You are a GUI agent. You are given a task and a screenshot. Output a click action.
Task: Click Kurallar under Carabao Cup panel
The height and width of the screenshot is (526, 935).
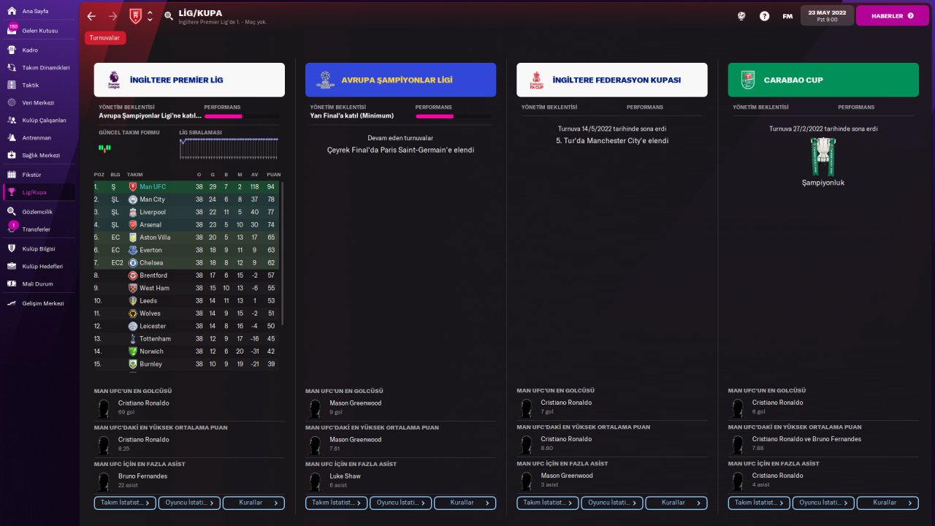click(x=888, y=503)
